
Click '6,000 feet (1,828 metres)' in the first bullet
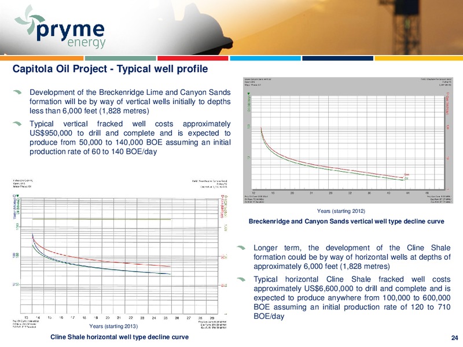coord(106,111)
